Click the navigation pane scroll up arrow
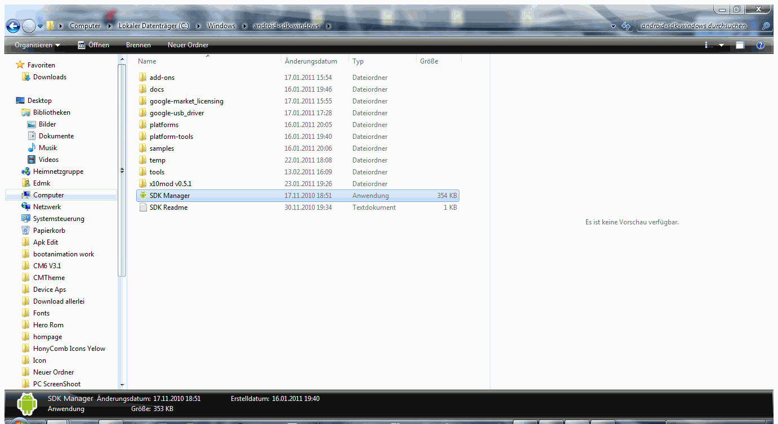Viewport: 778px width, 424px height. tap(122, 59)
